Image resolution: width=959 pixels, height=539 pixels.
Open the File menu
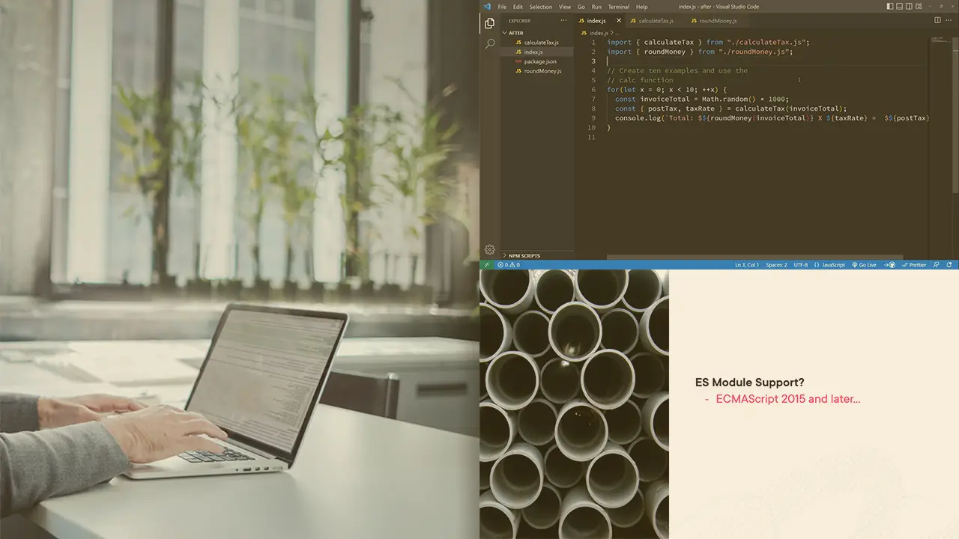[x=502, y=7]
